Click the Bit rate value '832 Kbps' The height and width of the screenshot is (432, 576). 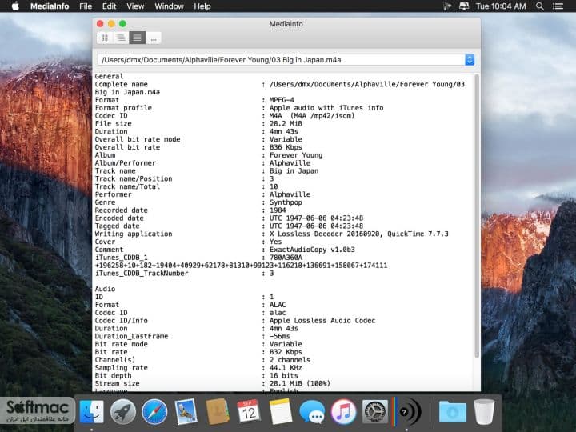click(286, 352)
